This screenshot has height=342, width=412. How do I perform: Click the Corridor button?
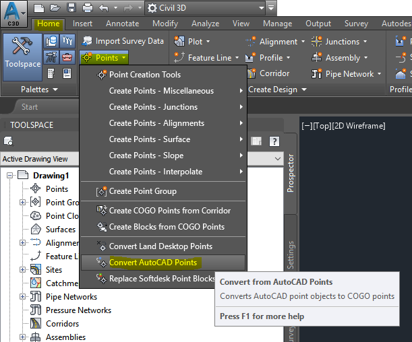tap(268, 73)
